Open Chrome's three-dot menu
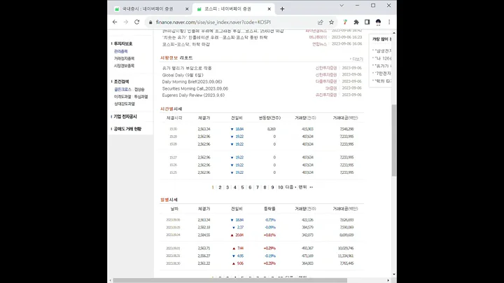This screenshot has height=283, width=504. coord(389,22)
